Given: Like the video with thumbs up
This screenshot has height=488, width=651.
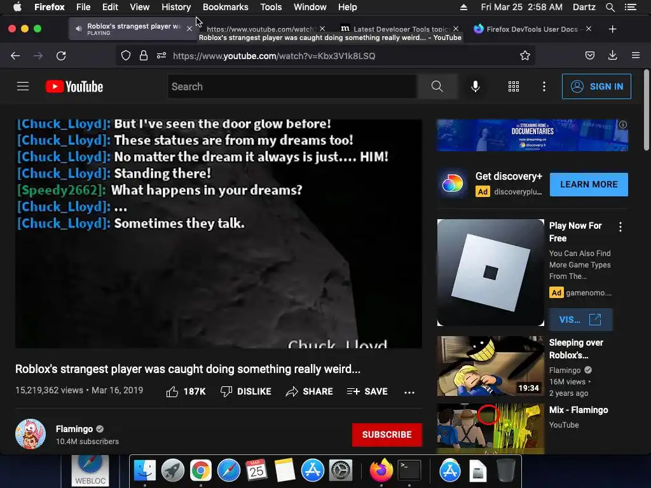Looking at the screenshot, I should pyautogui.click(x=186, y=391).
